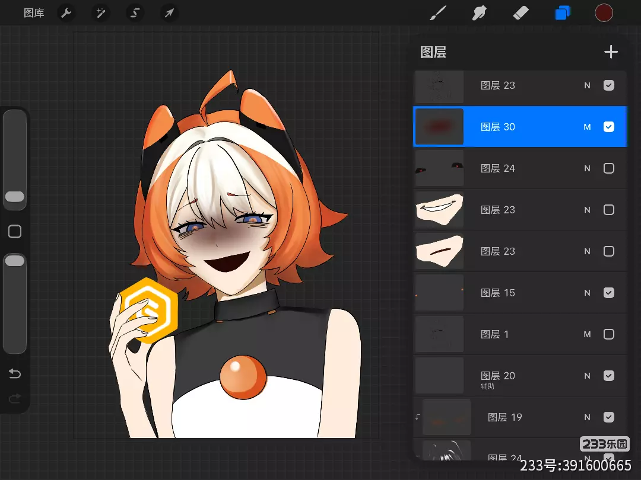Open blend mode N of 图层 19
Screen dimensions: 641x480
pos(587,417)
